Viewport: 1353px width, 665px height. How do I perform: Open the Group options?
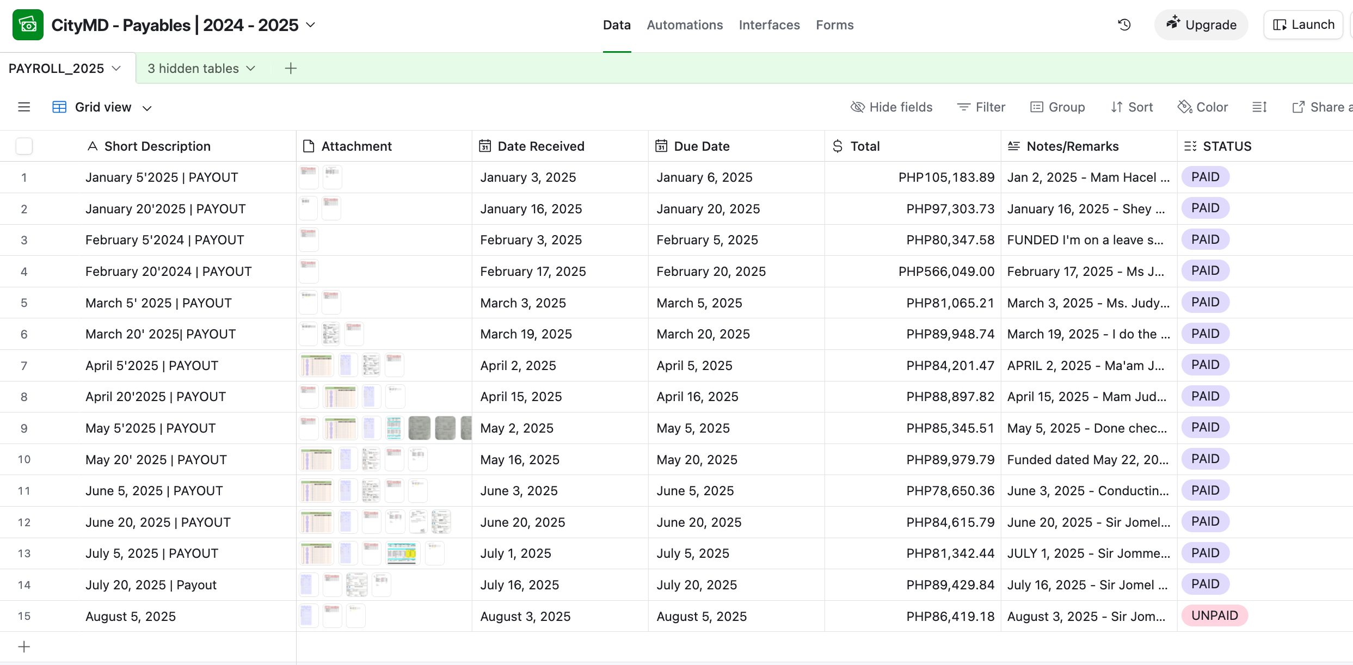point(1057,107)
